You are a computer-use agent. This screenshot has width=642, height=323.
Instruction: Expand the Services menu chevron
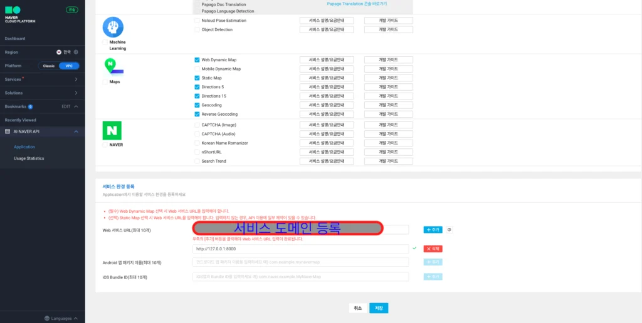coord(76,79)
